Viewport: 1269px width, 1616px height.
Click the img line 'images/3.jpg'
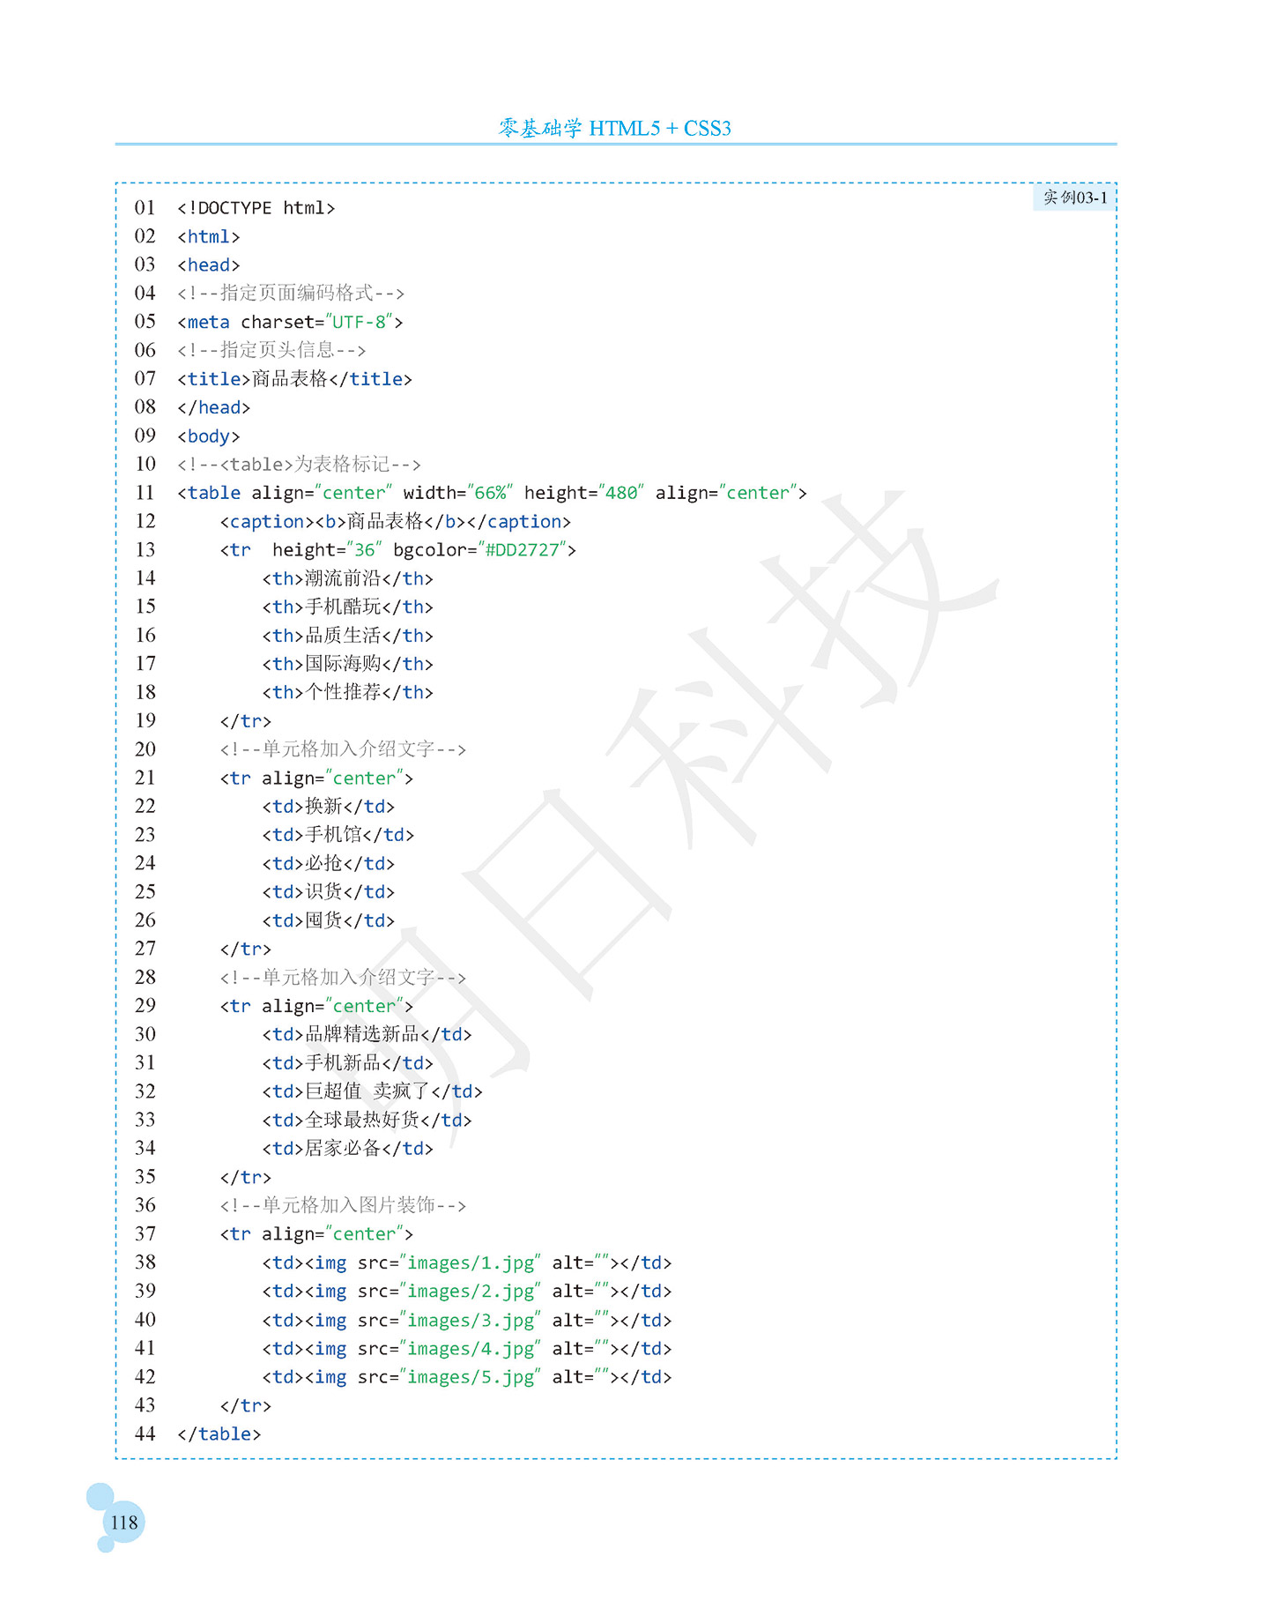point(466,1321)
